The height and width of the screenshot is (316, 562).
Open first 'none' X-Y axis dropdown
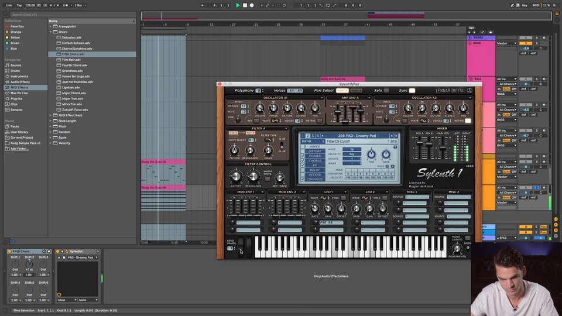pos(67,300)
